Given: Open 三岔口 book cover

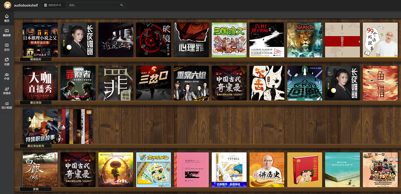Looking at the screenshot, I should pyautogui.click(x=153, y=83).
